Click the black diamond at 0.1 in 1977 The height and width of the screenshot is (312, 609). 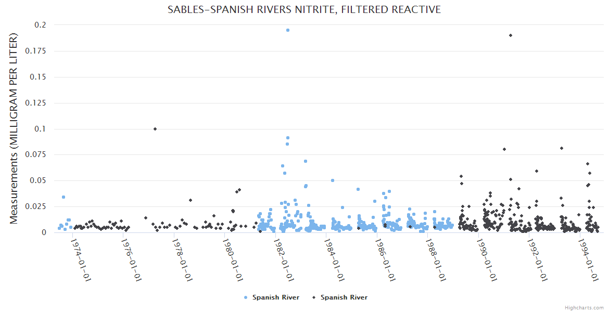[x=155, y=129]
